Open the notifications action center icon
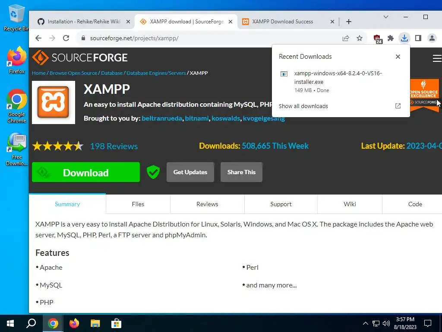The width and height of the screenshot is (442, 332). [x=428, y=323]
